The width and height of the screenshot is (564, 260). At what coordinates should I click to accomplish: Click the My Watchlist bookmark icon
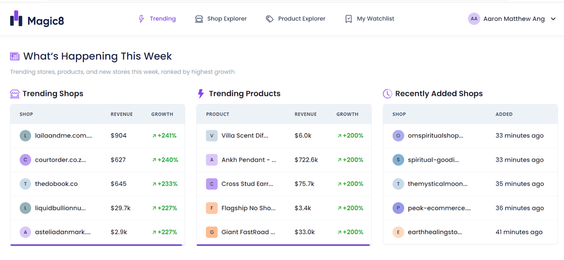(348, 19)
